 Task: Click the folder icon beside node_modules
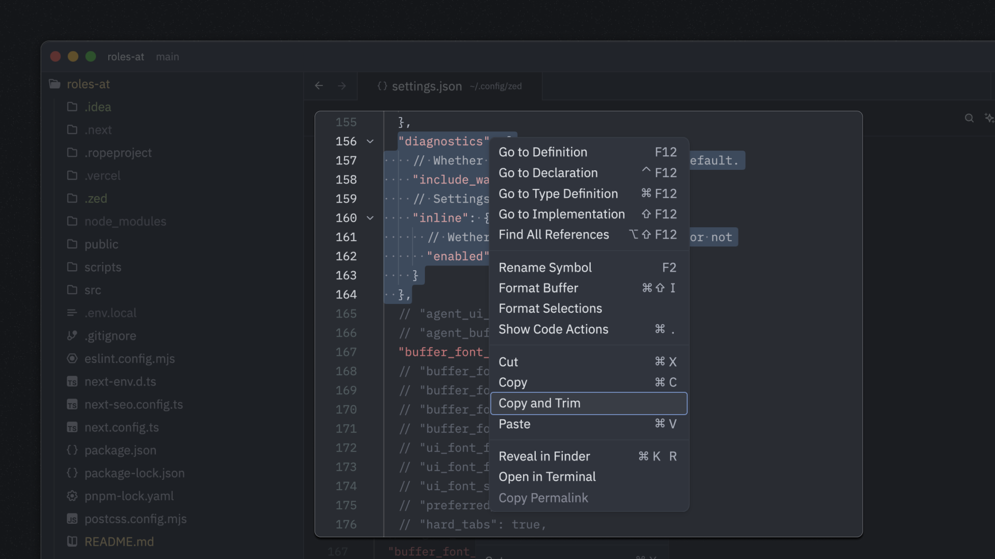[73, 221]
